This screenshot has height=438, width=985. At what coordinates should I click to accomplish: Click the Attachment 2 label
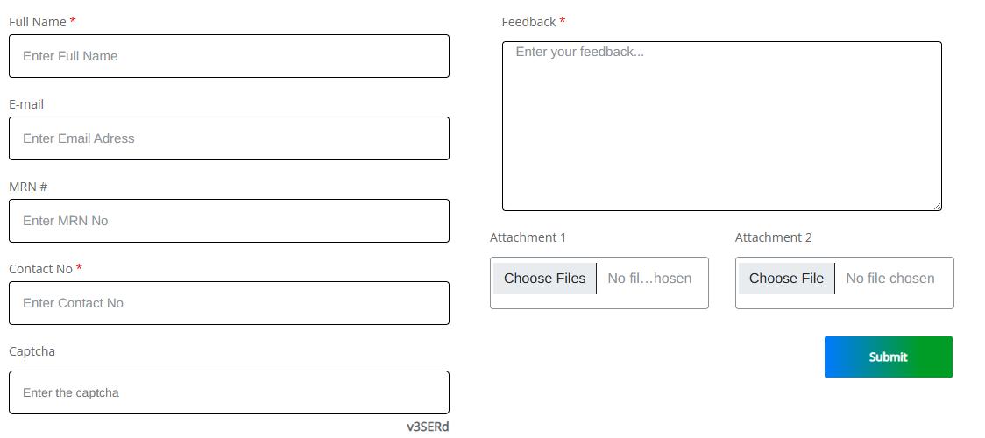pos(773,237)
